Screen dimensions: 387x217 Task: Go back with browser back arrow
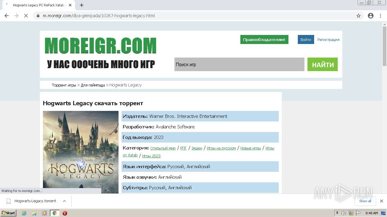click(7, 16)
